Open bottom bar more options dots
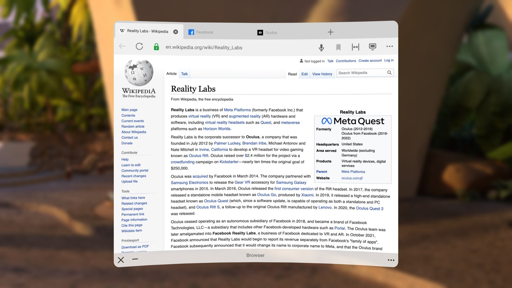Viewport: 512px width, 288px height. coord(391,260)
